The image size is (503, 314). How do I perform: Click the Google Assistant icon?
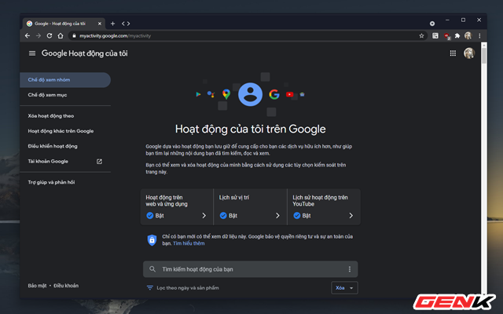coord(211,94)
